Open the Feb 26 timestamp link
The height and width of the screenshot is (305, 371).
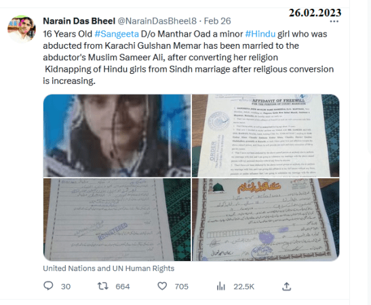217,21
